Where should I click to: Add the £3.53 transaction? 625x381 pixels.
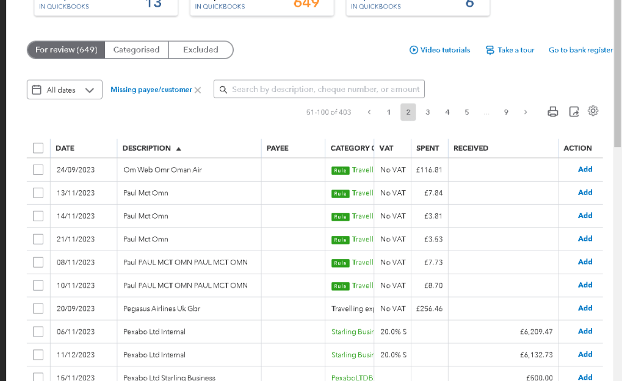pyautogui.click(x=585, y=238)
